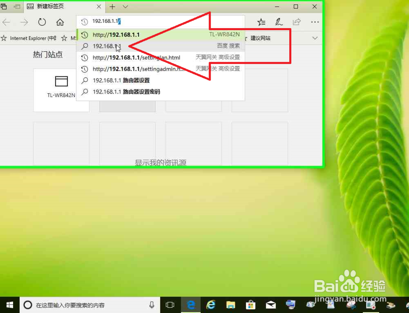Click the computer monitor taskbar icon
Image resolution: width=409 pixels, height=313 pixels.
290,305
